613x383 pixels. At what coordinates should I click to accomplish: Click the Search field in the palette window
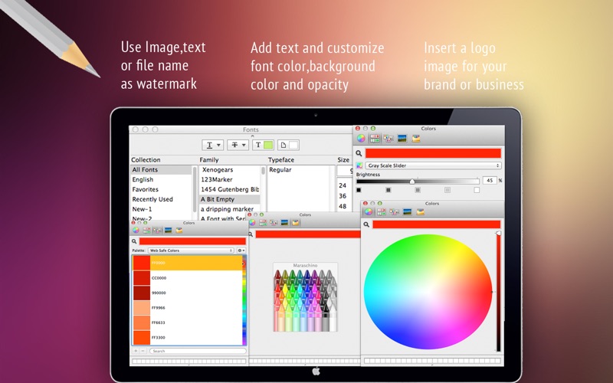198,351
